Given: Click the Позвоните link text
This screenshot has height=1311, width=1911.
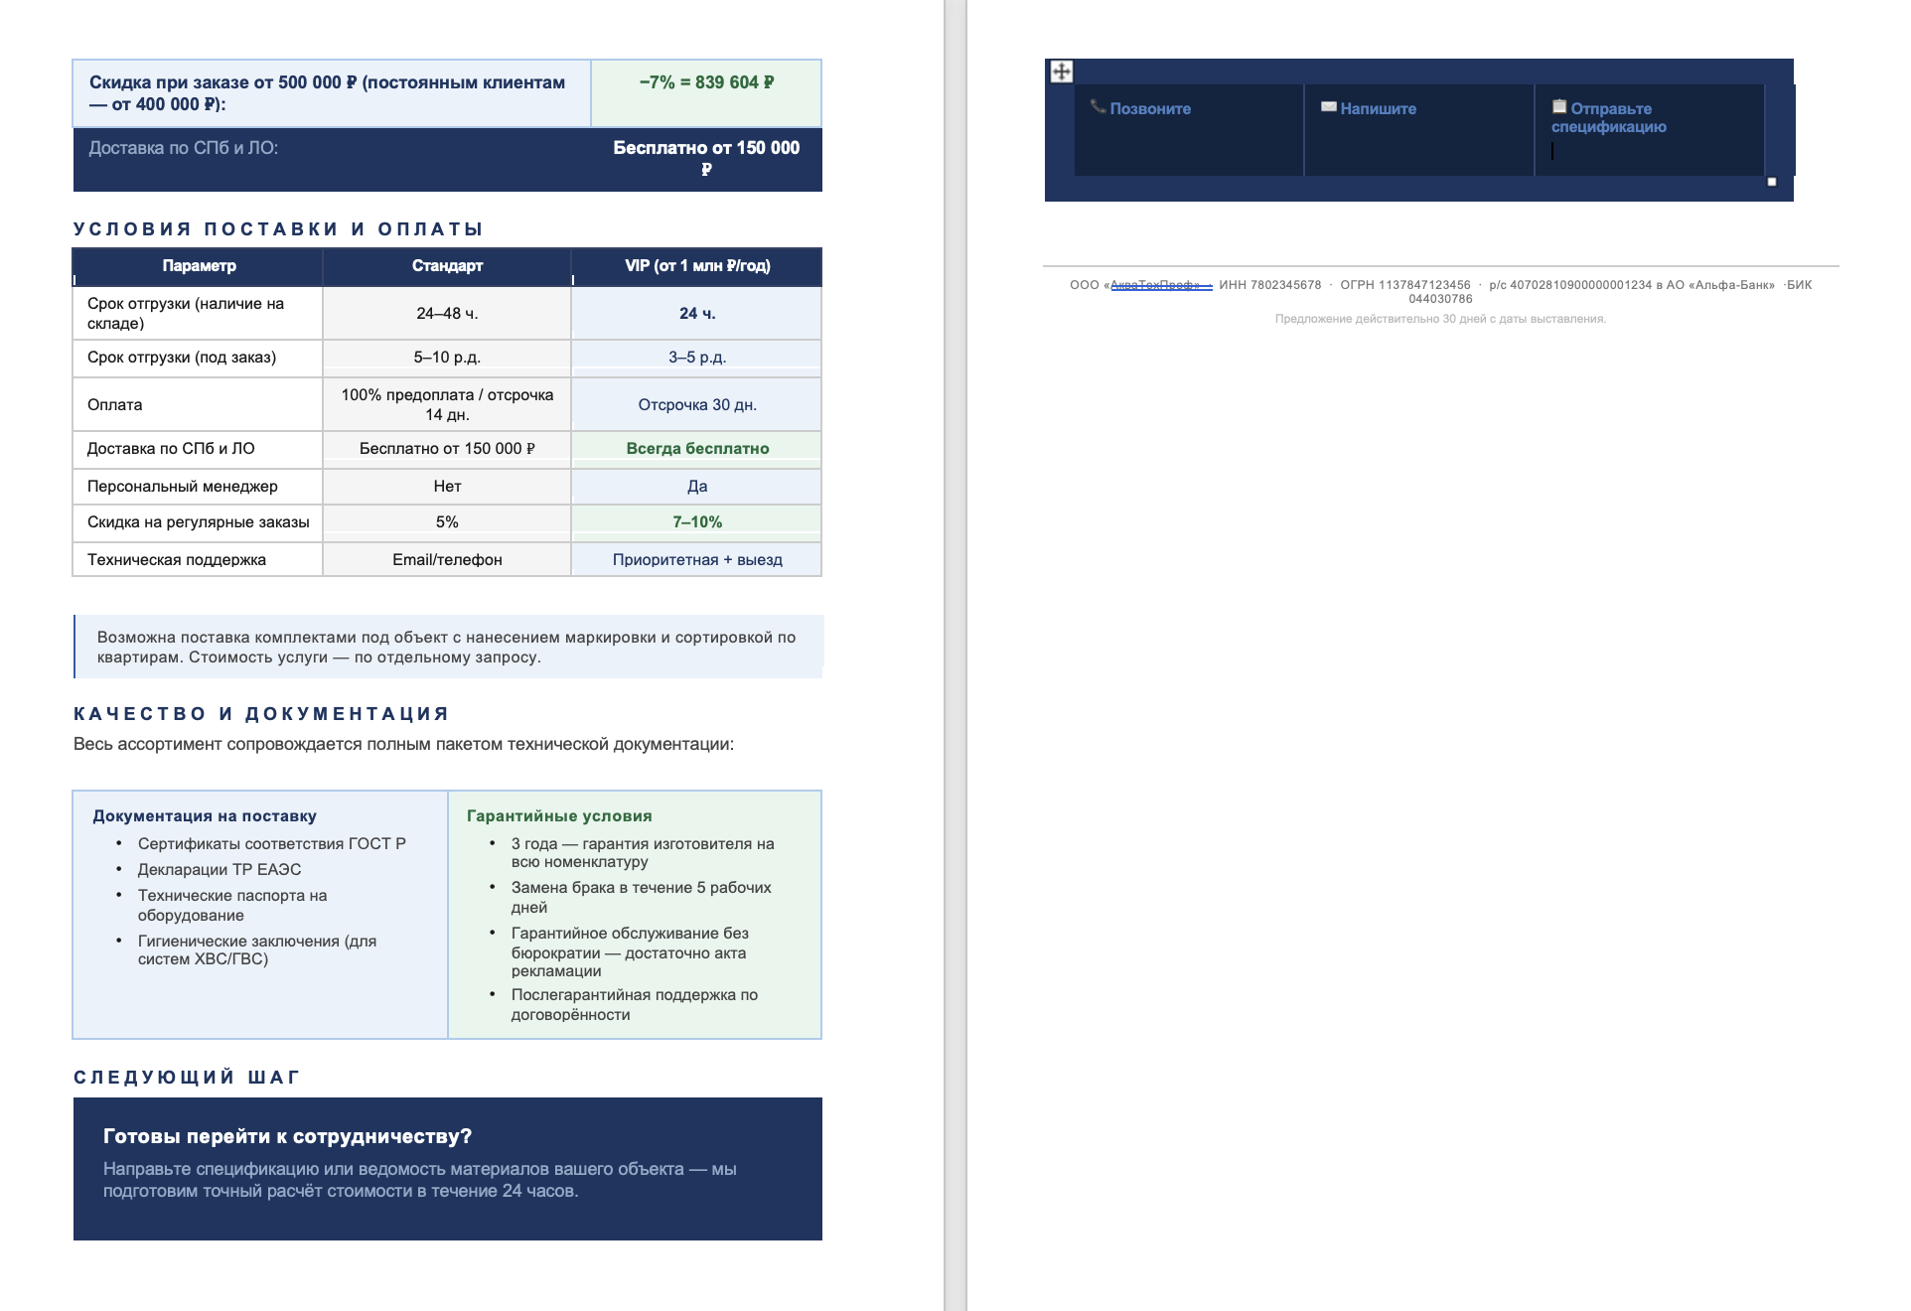Looking at the screenshot, I should click(1150, 109).
